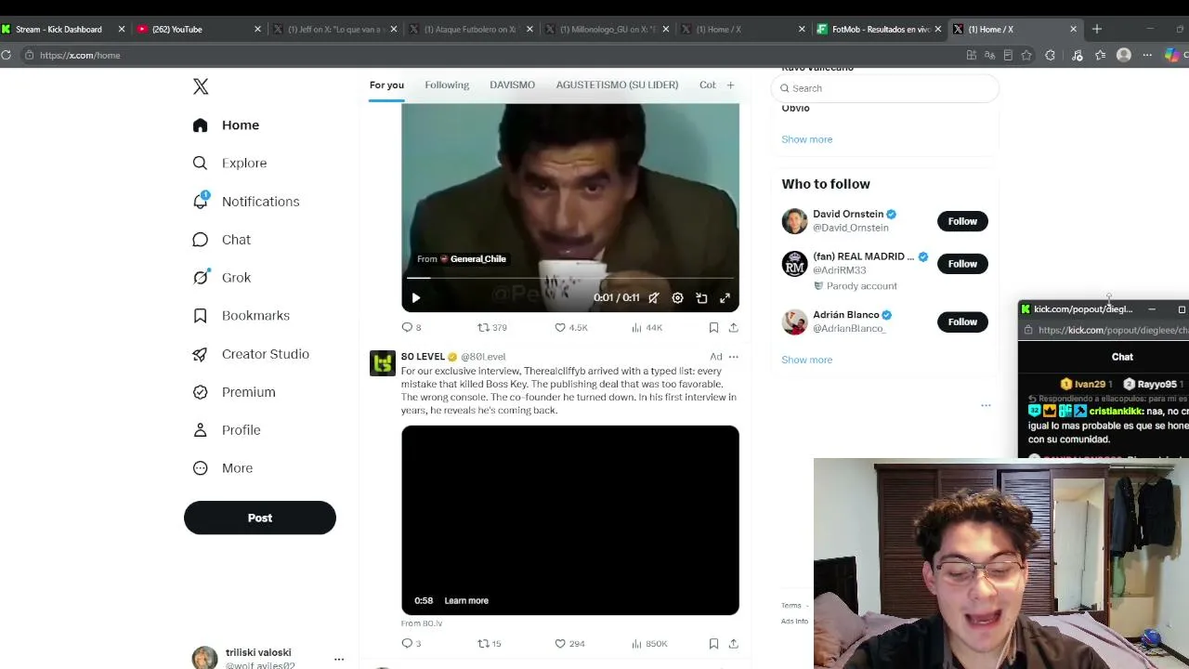This screenshot has height=669, width=1189.
Task: Switch to the For you timeline tab
Action: pos(386,85)
